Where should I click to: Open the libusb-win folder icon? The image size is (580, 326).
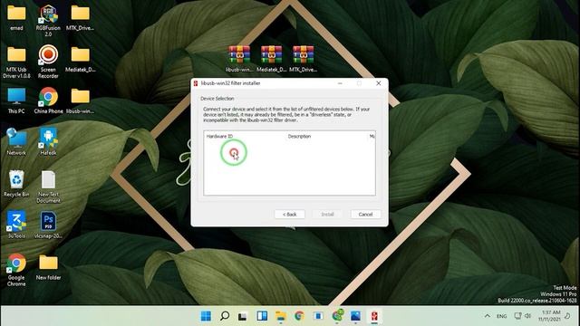pyautogui.click(x=81, y=101)
